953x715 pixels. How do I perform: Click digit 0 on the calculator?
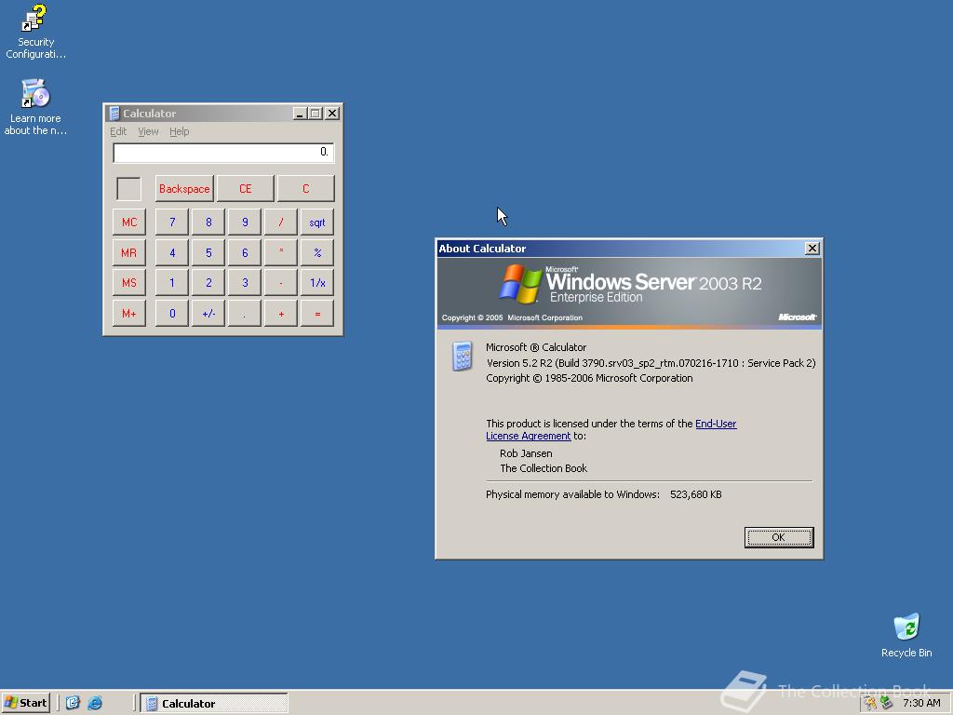172,314
